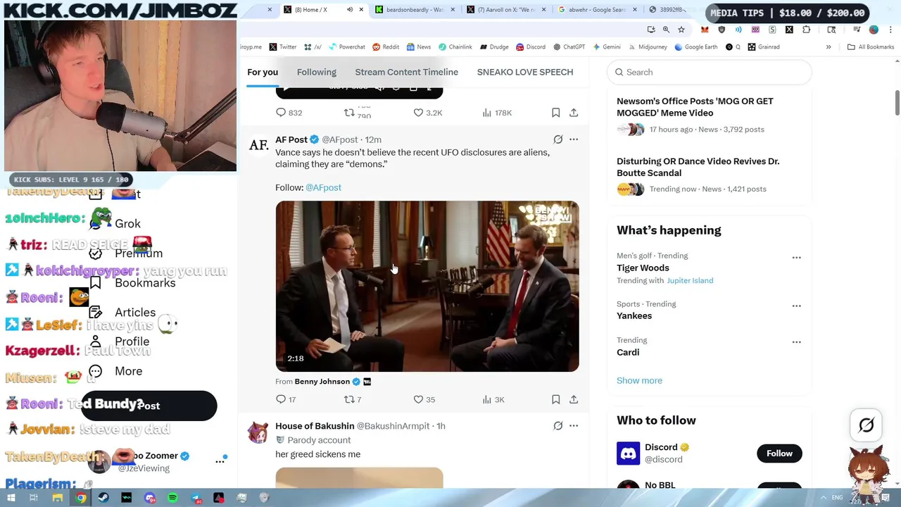Bookmark the top tweet with 178K views
This screenshot has width=901, height=507.
tap(555, 113)
